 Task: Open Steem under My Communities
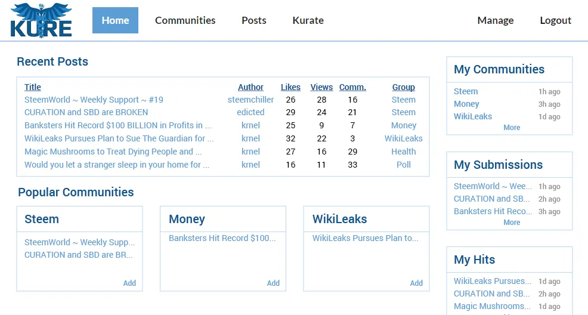tap(466, 91)
